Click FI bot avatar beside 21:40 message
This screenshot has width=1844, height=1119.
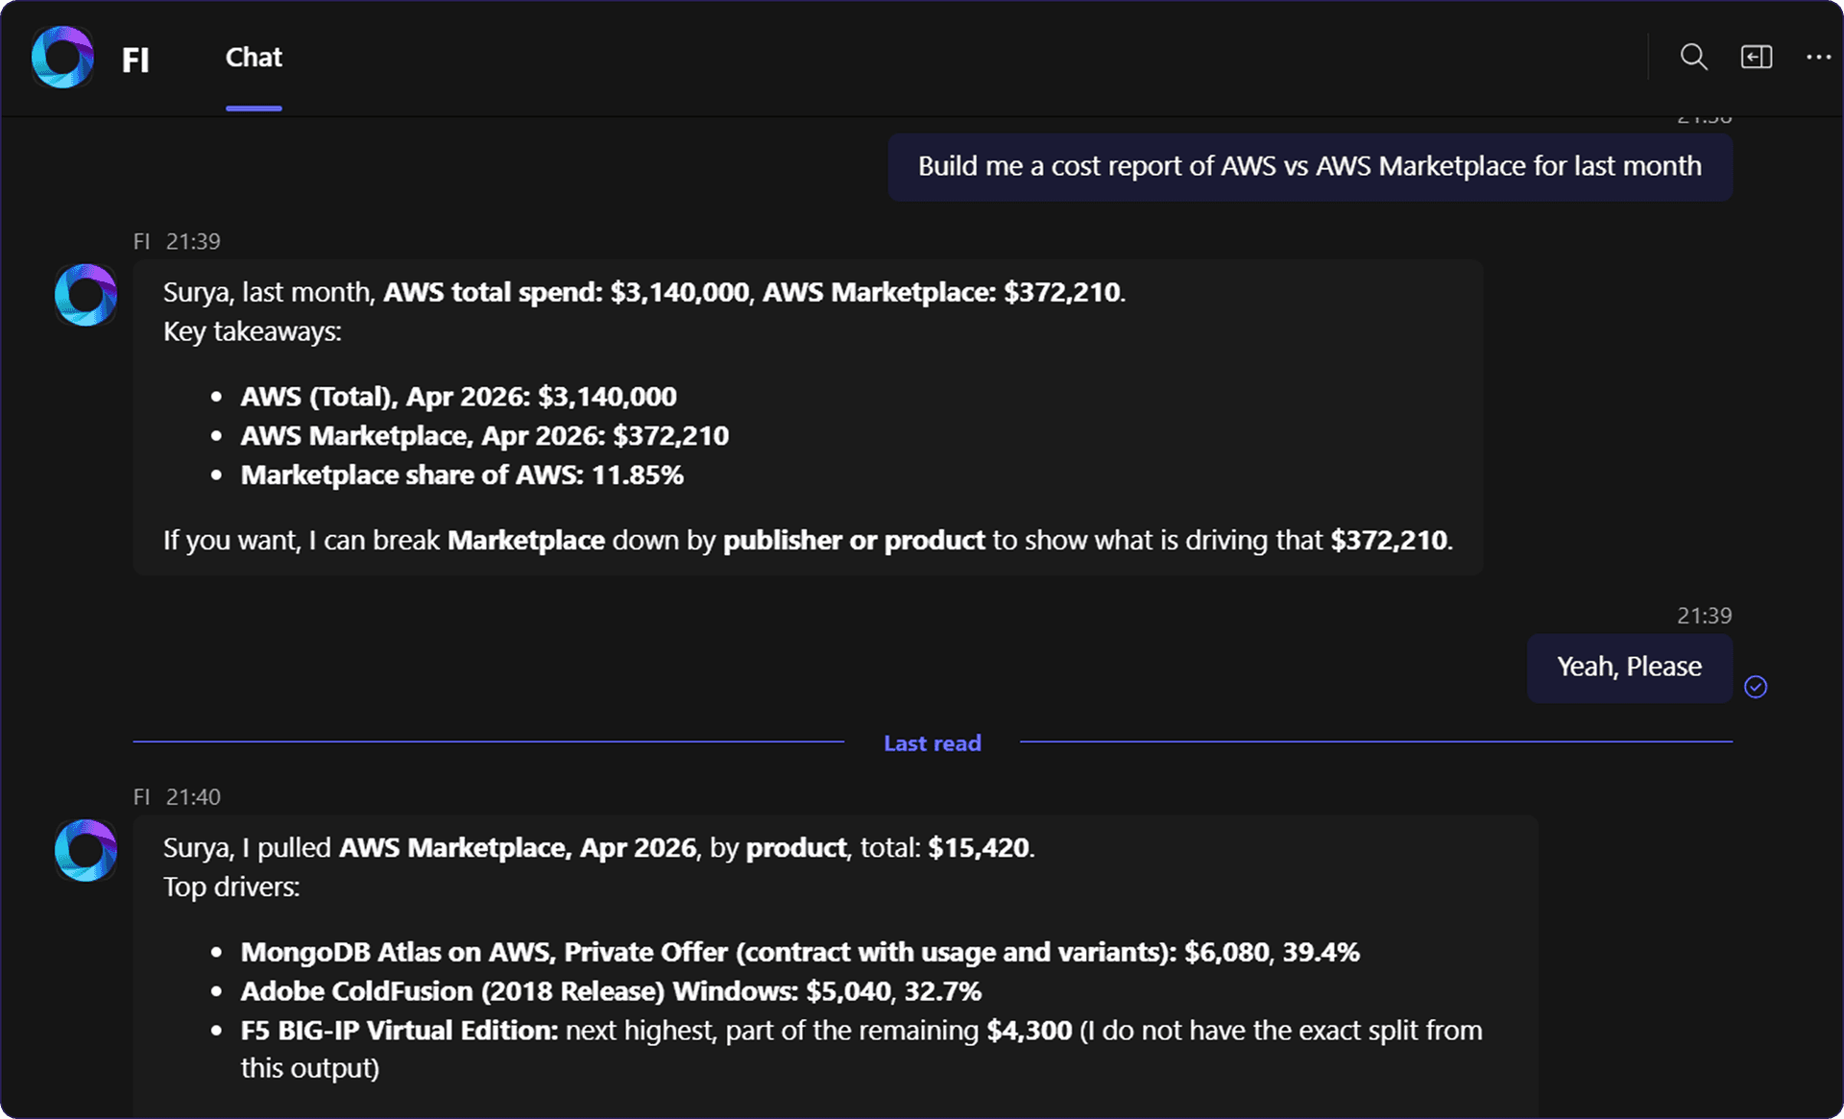pyautogui.click(x=85, y=850)
